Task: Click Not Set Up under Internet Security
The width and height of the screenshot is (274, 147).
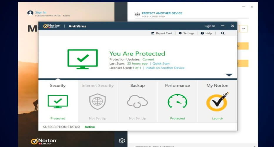Action: coord(98,118)
